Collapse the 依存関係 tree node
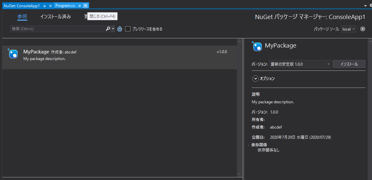Screen dimensions: 372x180 tap(249, 145)
